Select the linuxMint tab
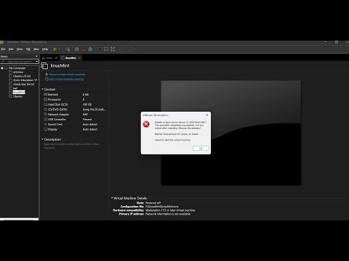Image resolution: width=349 pixels, height=261 pixels. 69,58
